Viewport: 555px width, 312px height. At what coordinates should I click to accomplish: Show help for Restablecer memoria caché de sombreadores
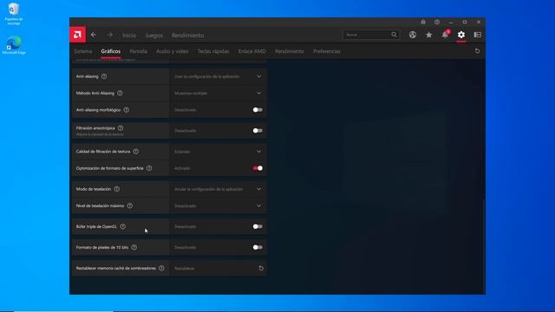point(161,268)
